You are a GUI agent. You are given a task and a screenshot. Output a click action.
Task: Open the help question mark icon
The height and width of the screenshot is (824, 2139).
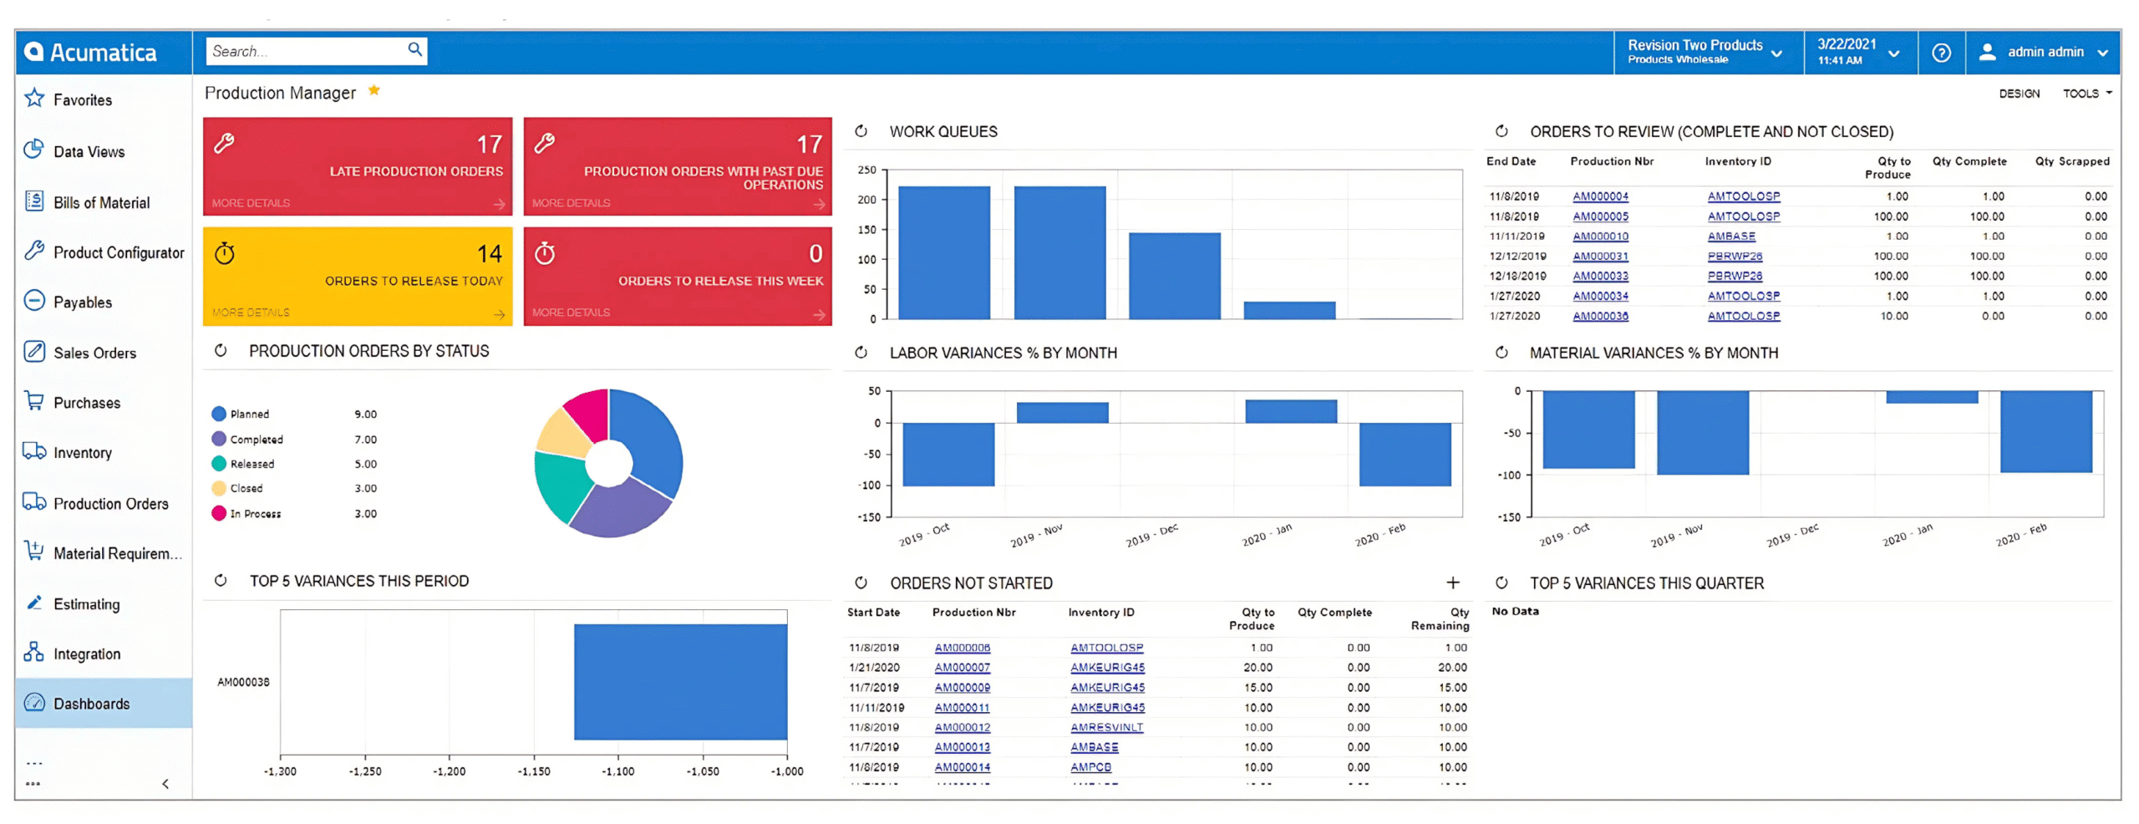[x=1940, y=53]
